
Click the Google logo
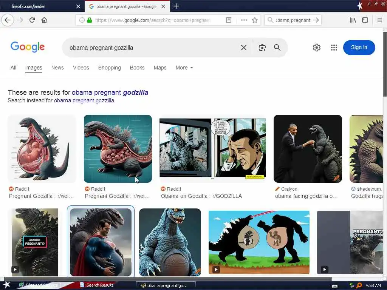pyautogui.click(x=28, y=47)
